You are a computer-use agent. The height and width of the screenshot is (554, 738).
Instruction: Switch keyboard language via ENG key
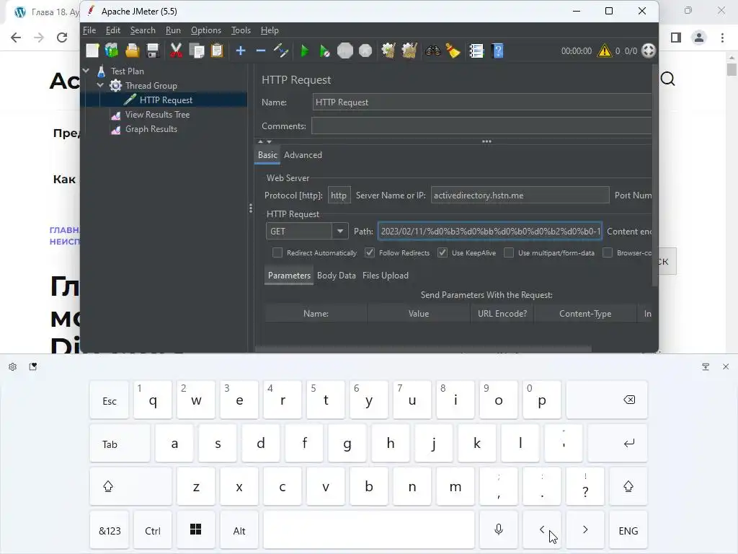click(628, 530)
